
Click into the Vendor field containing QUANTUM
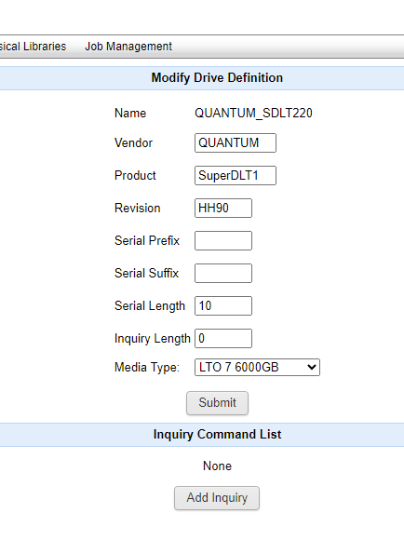236,143
